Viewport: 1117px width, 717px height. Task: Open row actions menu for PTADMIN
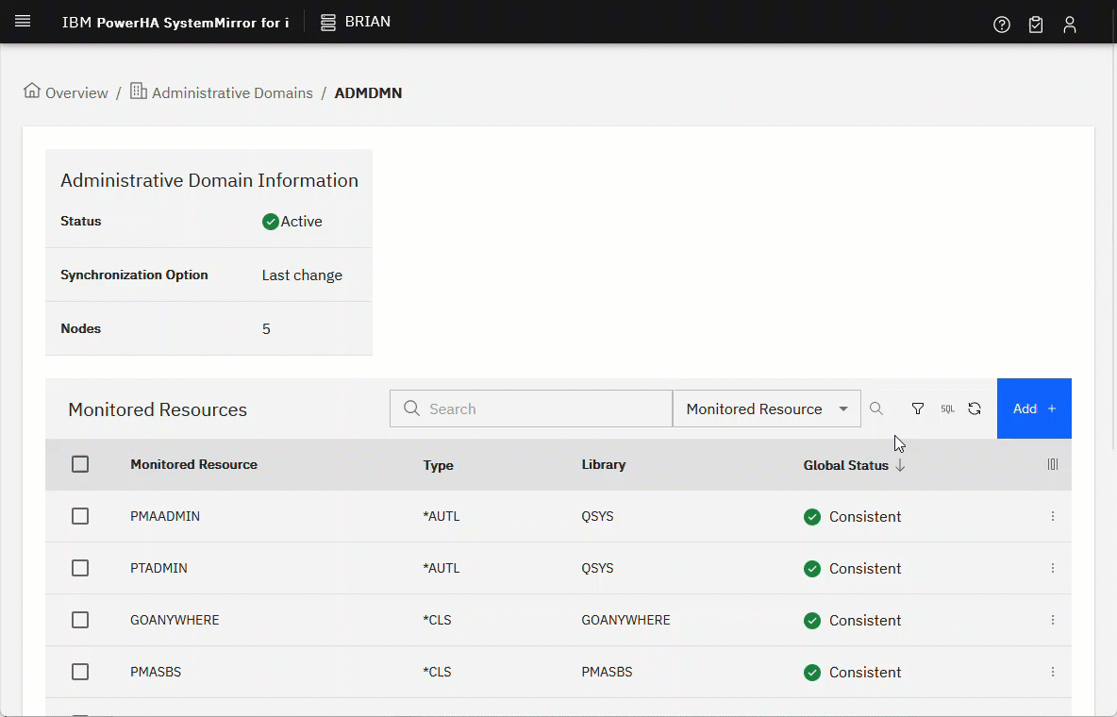tap(1053, 568)
